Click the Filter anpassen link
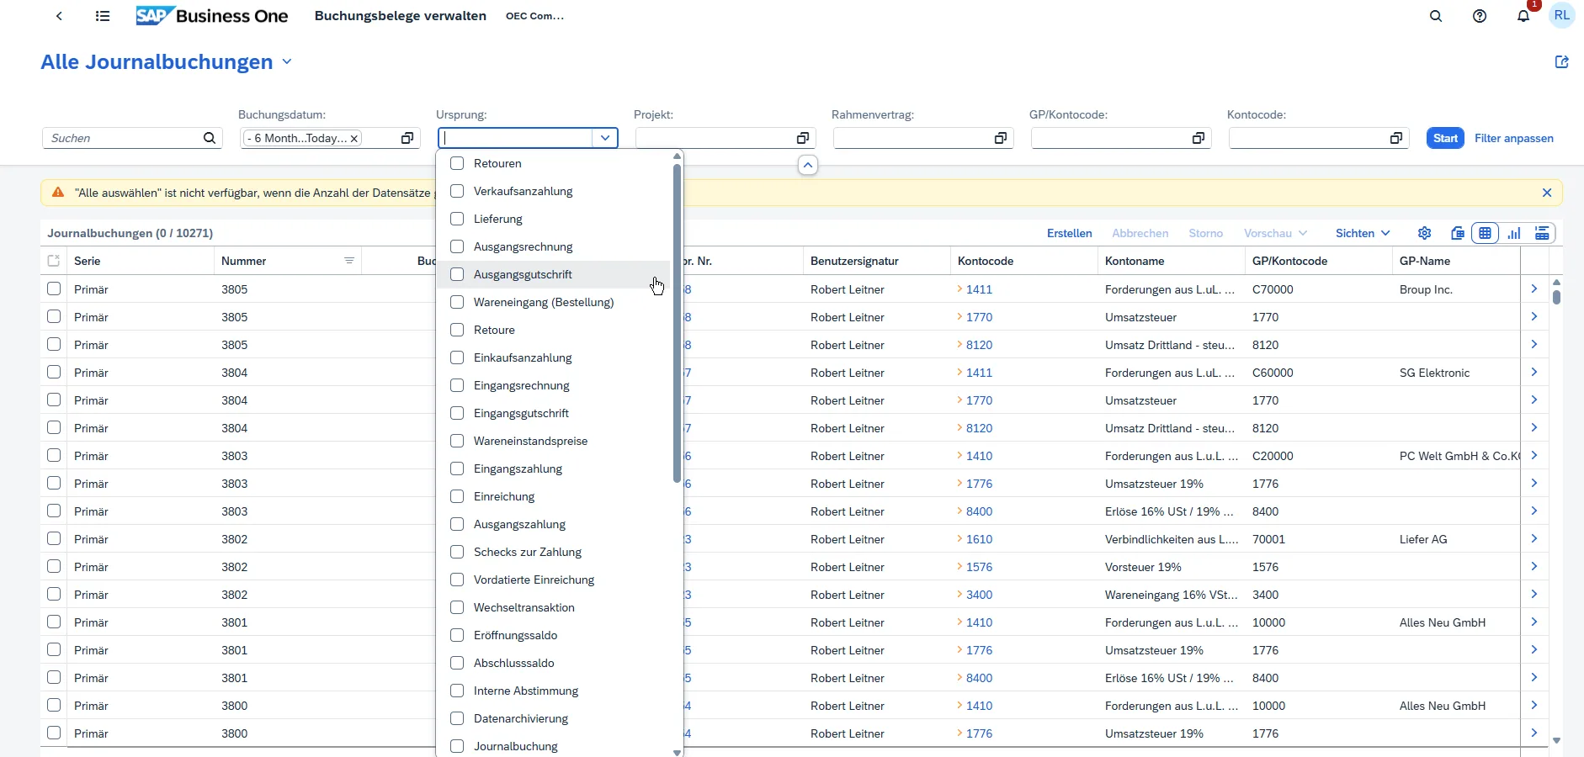This screenshot has height=757, width=1584. click(1513, 138)
